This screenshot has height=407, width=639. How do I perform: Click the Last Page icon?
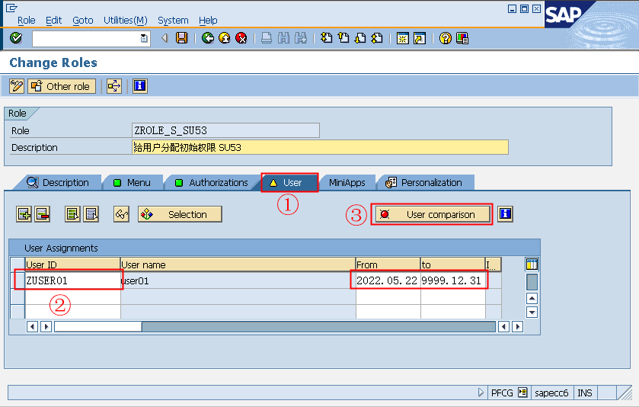377,38
